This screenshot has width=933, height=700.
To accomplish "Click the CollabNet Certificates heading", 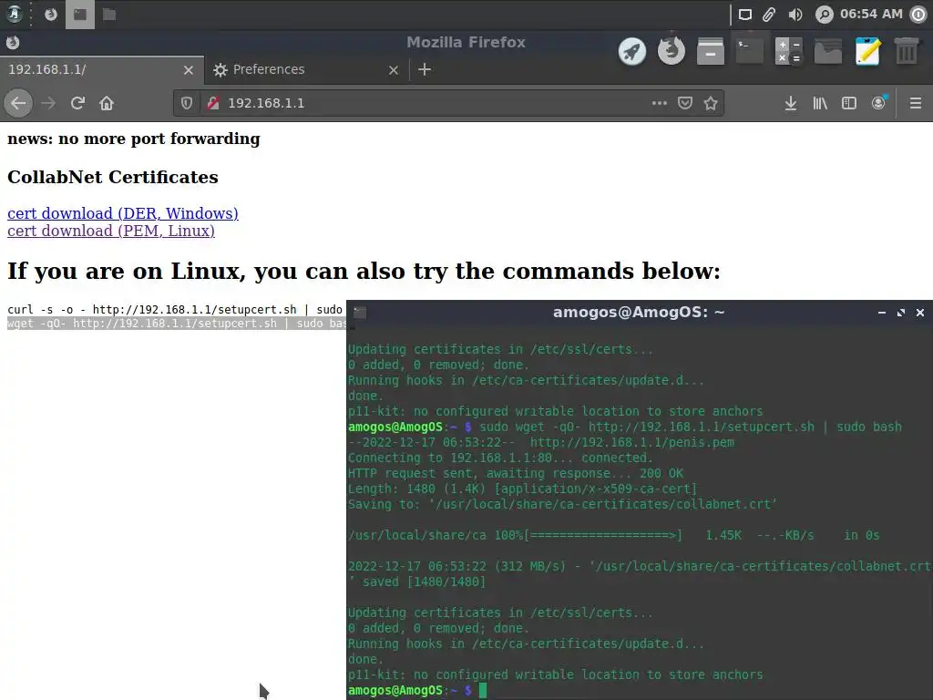I will 112,177.
